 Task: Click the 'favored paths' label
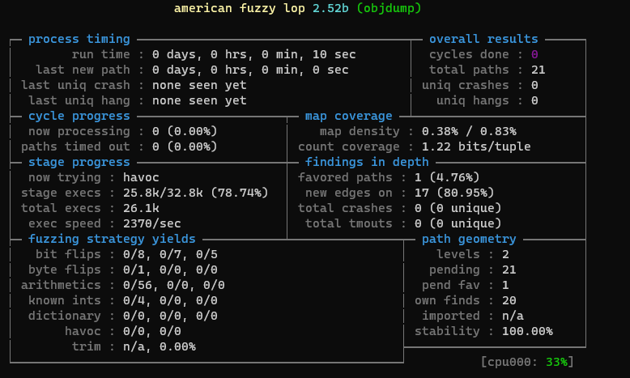click(345, 177)
